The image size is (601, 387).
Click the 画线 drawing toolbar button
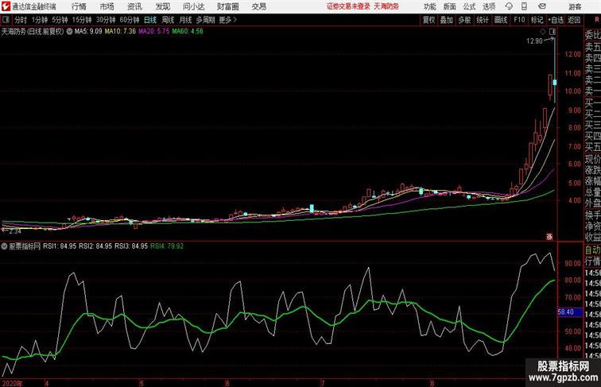pyautogui.click(x=501, y=20)
